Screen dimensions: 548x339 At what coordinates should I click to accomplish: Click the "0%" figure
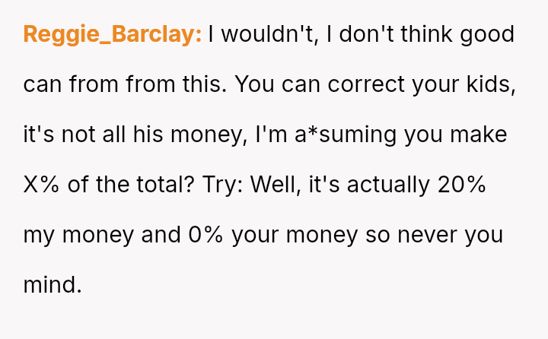click(204, 235)
